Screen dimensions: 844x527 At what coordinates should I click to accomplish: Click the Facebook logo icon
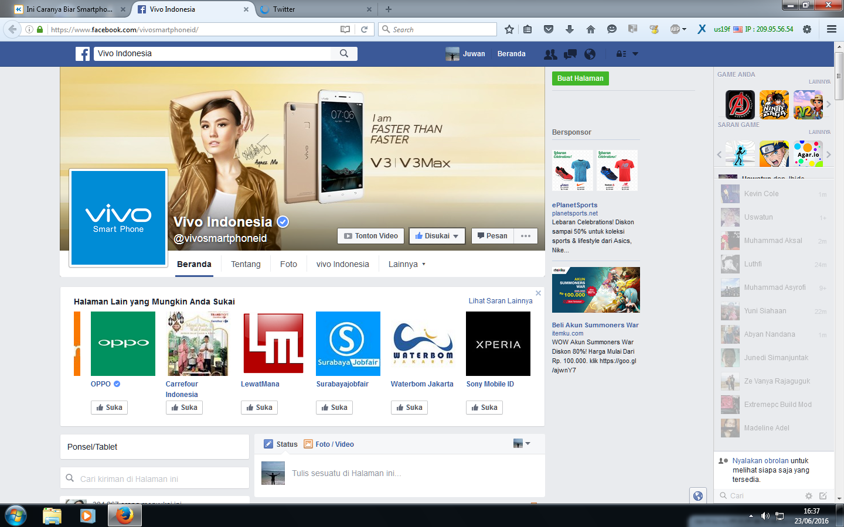[x=83, y=54]
